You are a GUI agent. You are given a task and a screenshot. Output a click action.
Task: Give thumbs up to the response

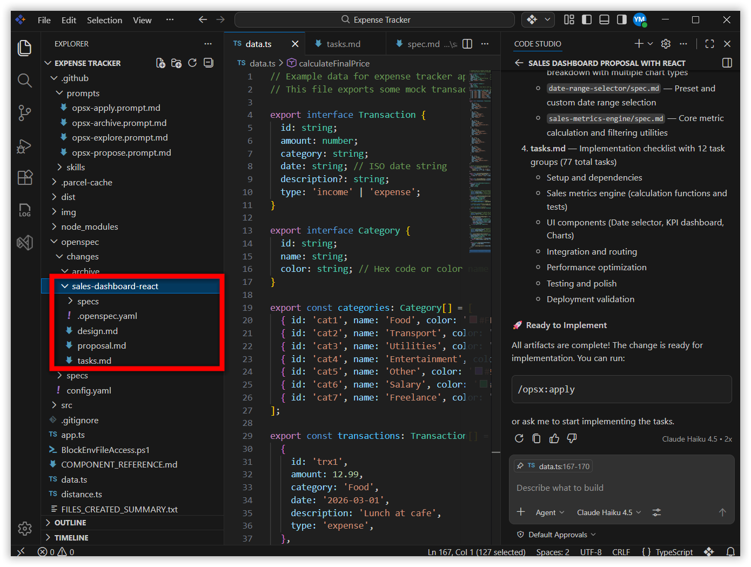click(x=554, y=438)
